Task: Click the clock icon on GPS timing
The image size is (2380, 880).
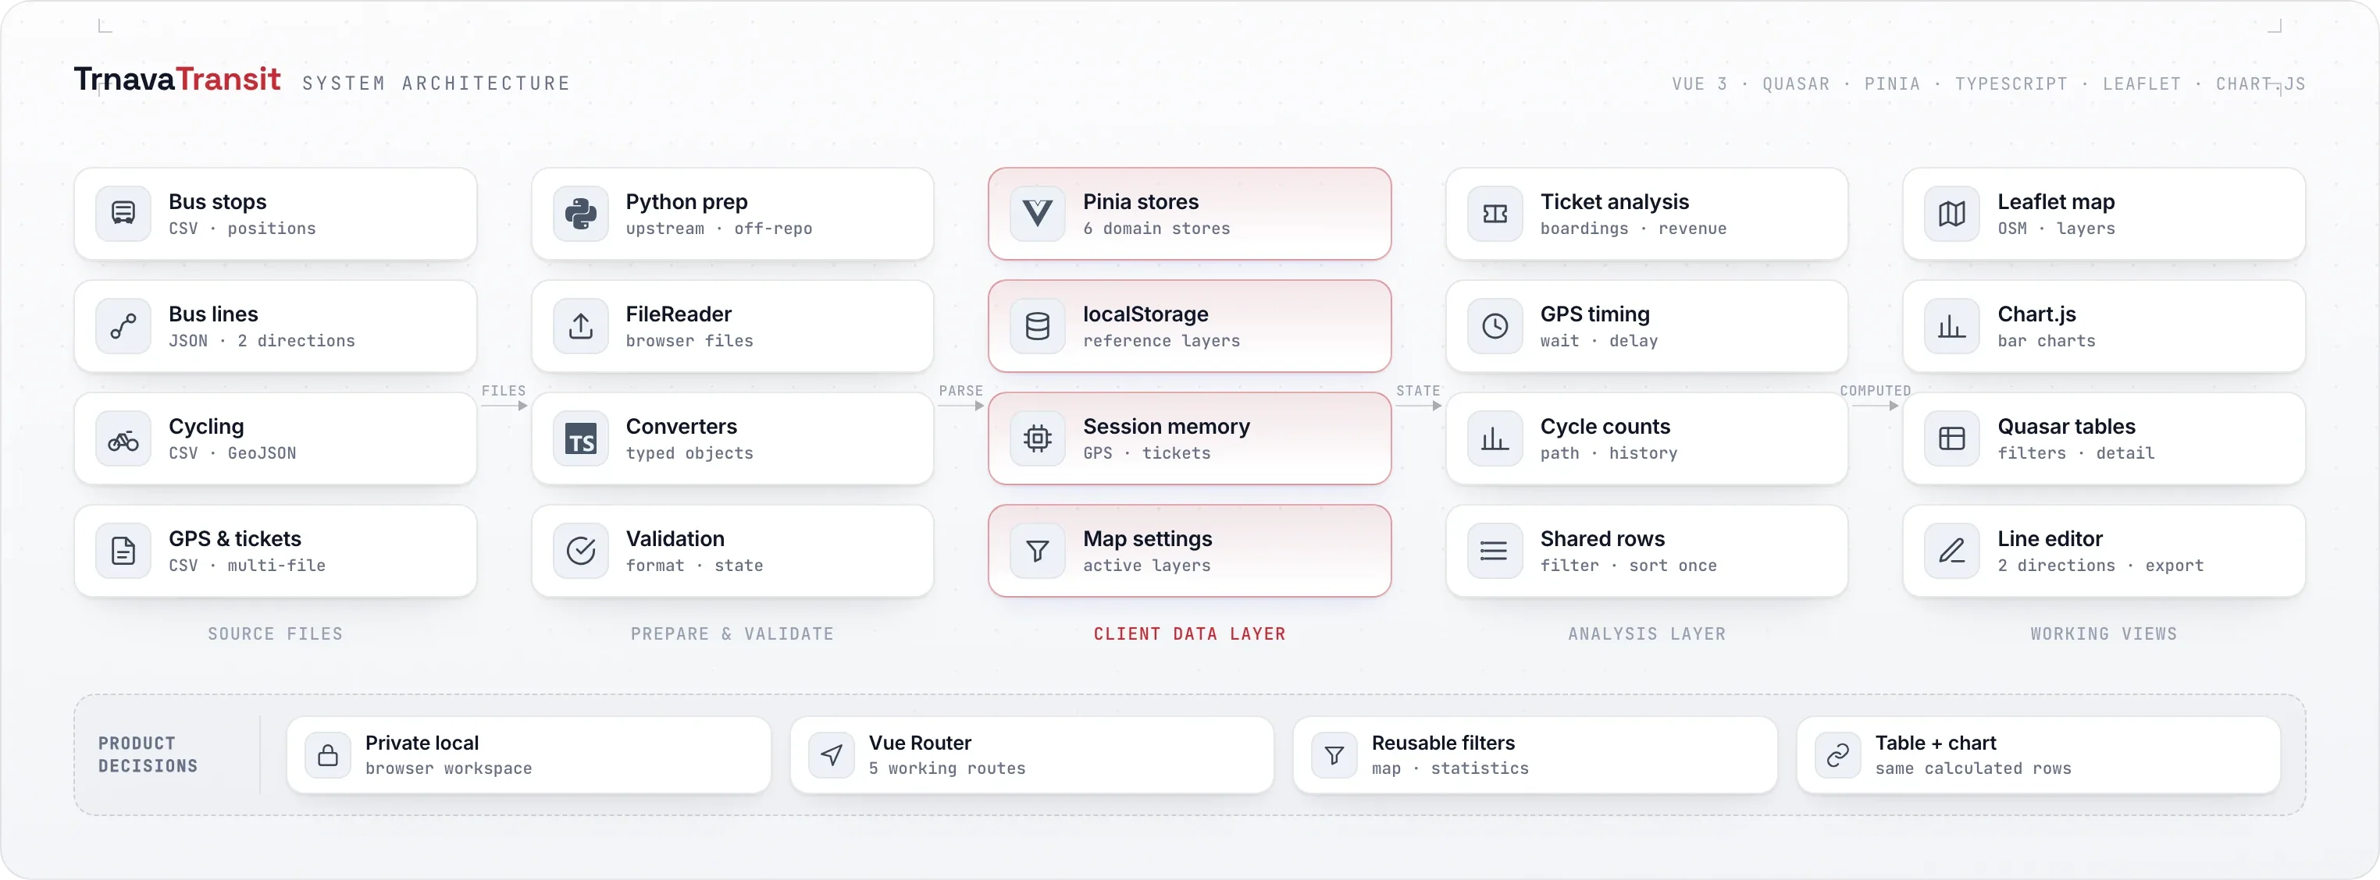Action: [1495, 326]
